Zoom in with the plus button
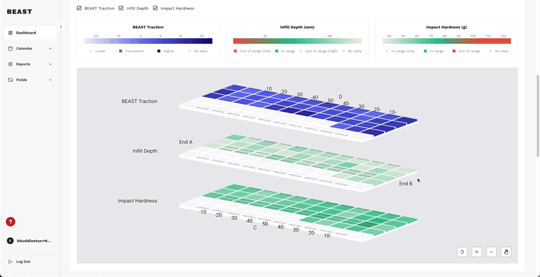This screenshot has height=277, width=540. 476,252
